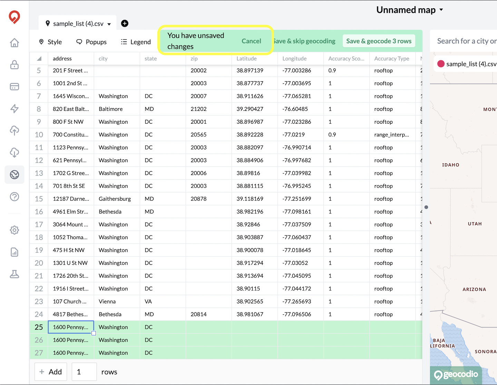Add a new dataset with the plus button

(x=124, y=23)
